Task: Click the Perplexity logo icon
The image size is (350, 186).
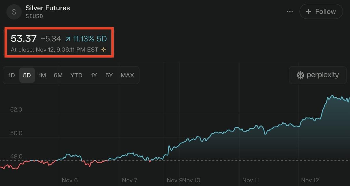Action: (x=300, y=75)
